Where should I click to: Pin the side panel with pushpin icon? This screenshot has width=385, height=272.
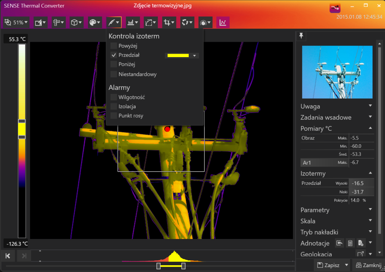pos(301,36)
